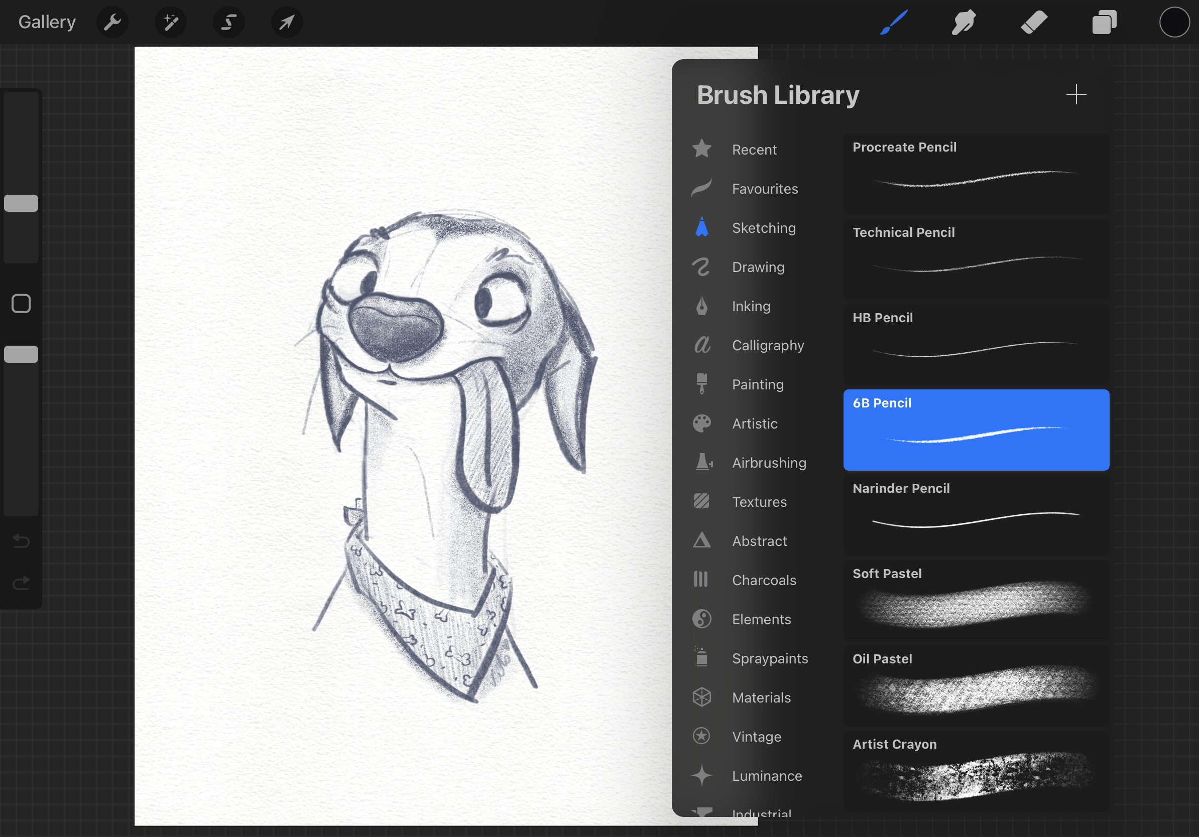This screenshot has height=837, width=1199.
Task: Tap the square modify button in sidebar
Action: pyautogui.click(x=21, y=303)
